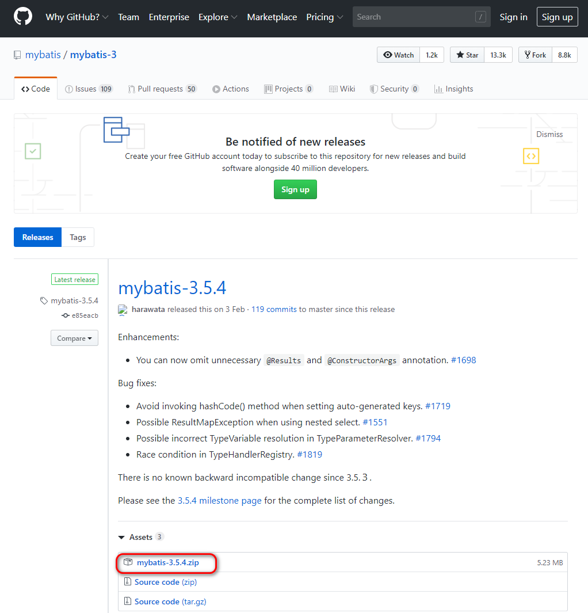Fork the repository
The height and width of the screenshot is (613, 588).
535,55
